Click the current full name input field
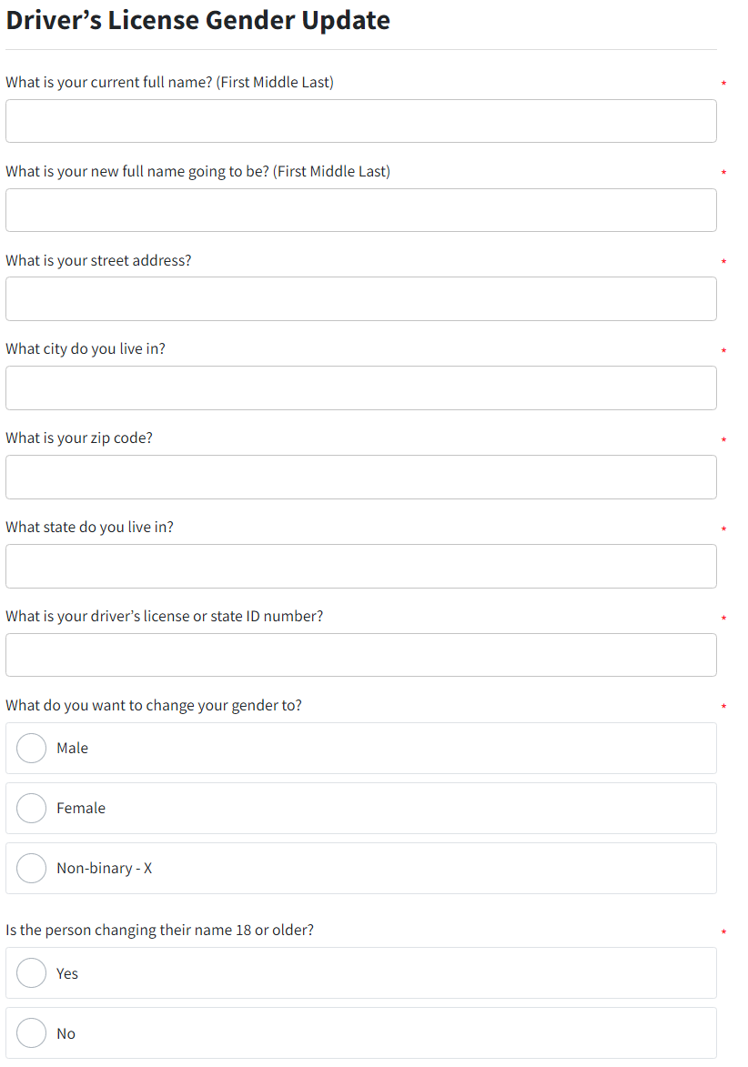The height and width of the screenshot is (1067, 748). [360, 120]
